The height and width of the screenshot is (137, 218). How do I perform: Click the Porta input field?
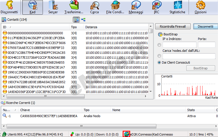[207, 45]
